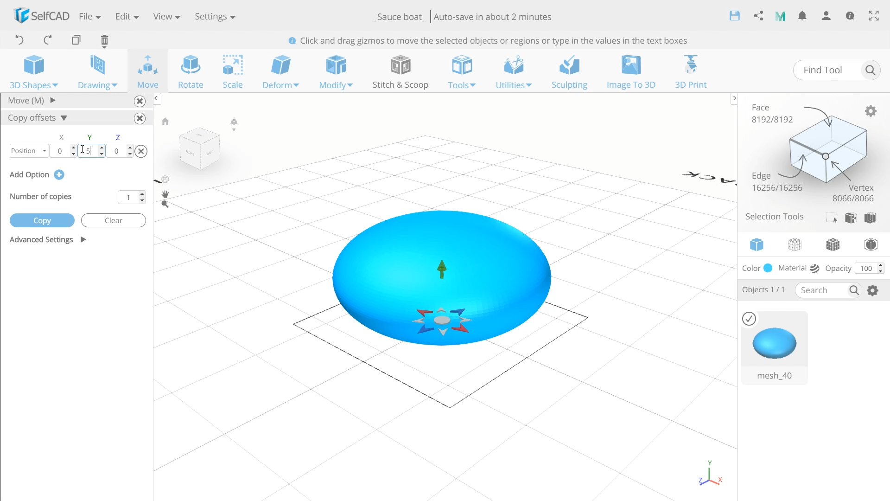Click Material icon
890x501 pixels.
814,268
